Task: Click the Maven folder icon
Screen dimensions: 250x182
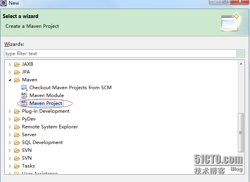Action: tap(17, 80)
